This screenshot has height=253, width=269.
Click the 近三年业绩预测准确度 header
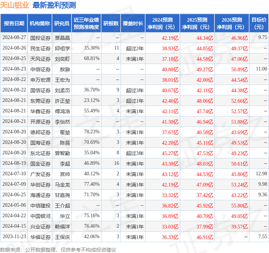[x=86, y=23]
